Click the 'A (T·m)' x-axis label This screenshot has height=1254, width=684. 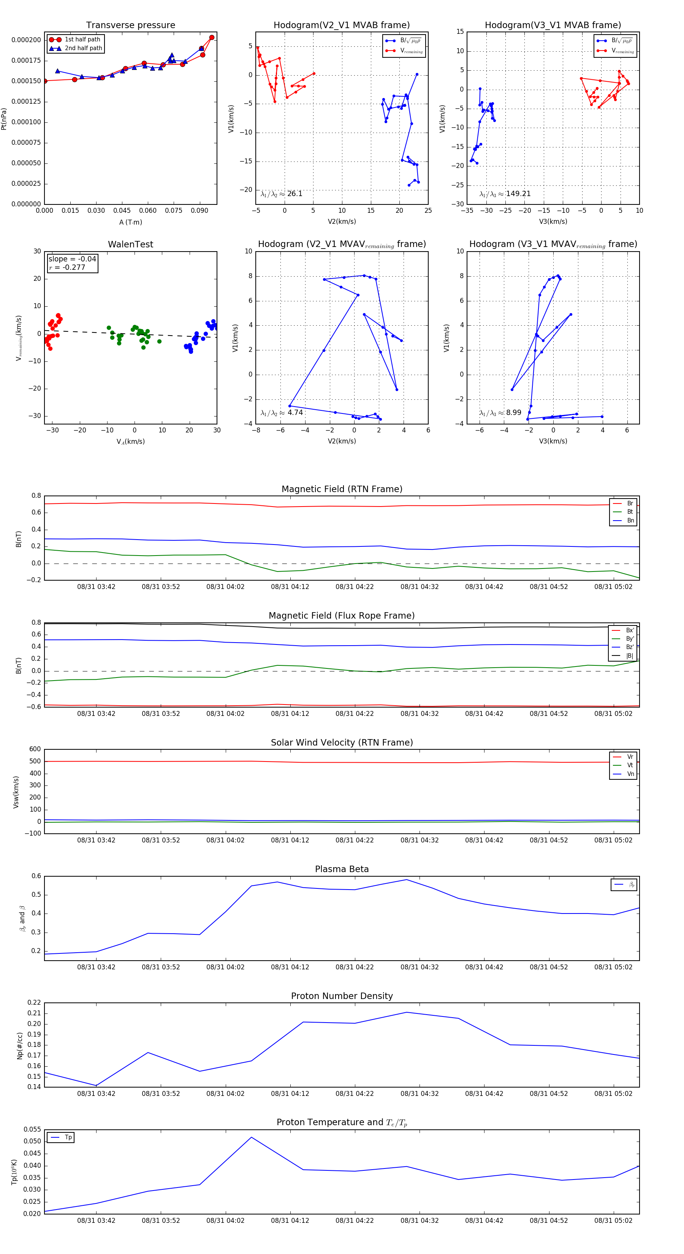130,222
